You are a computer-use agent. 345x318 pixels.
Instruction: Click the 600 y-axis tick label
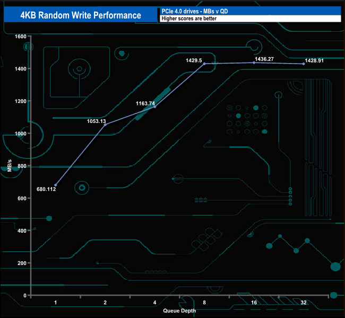click(22, 198)
